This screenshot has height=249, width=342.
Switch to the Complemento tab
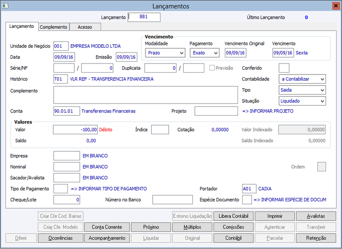pos(54,27)
